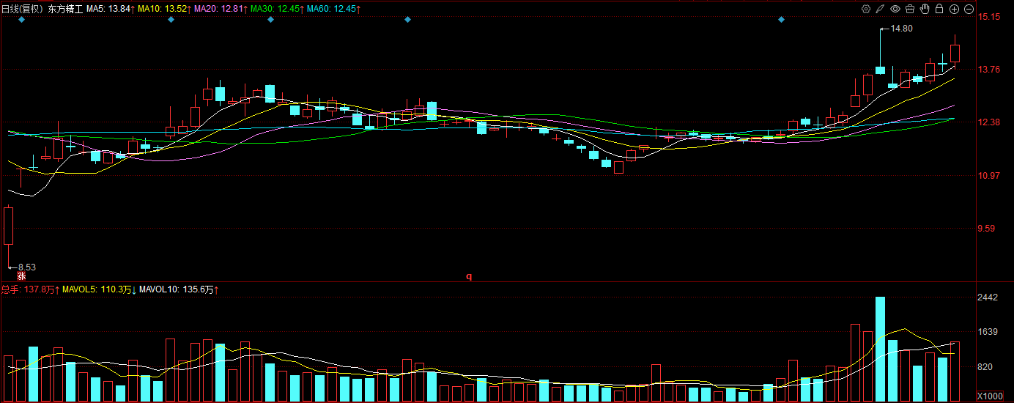The image size is (1014, 403).
Task: Click the tallest cyan volume bar
Action: pos(880,349)
